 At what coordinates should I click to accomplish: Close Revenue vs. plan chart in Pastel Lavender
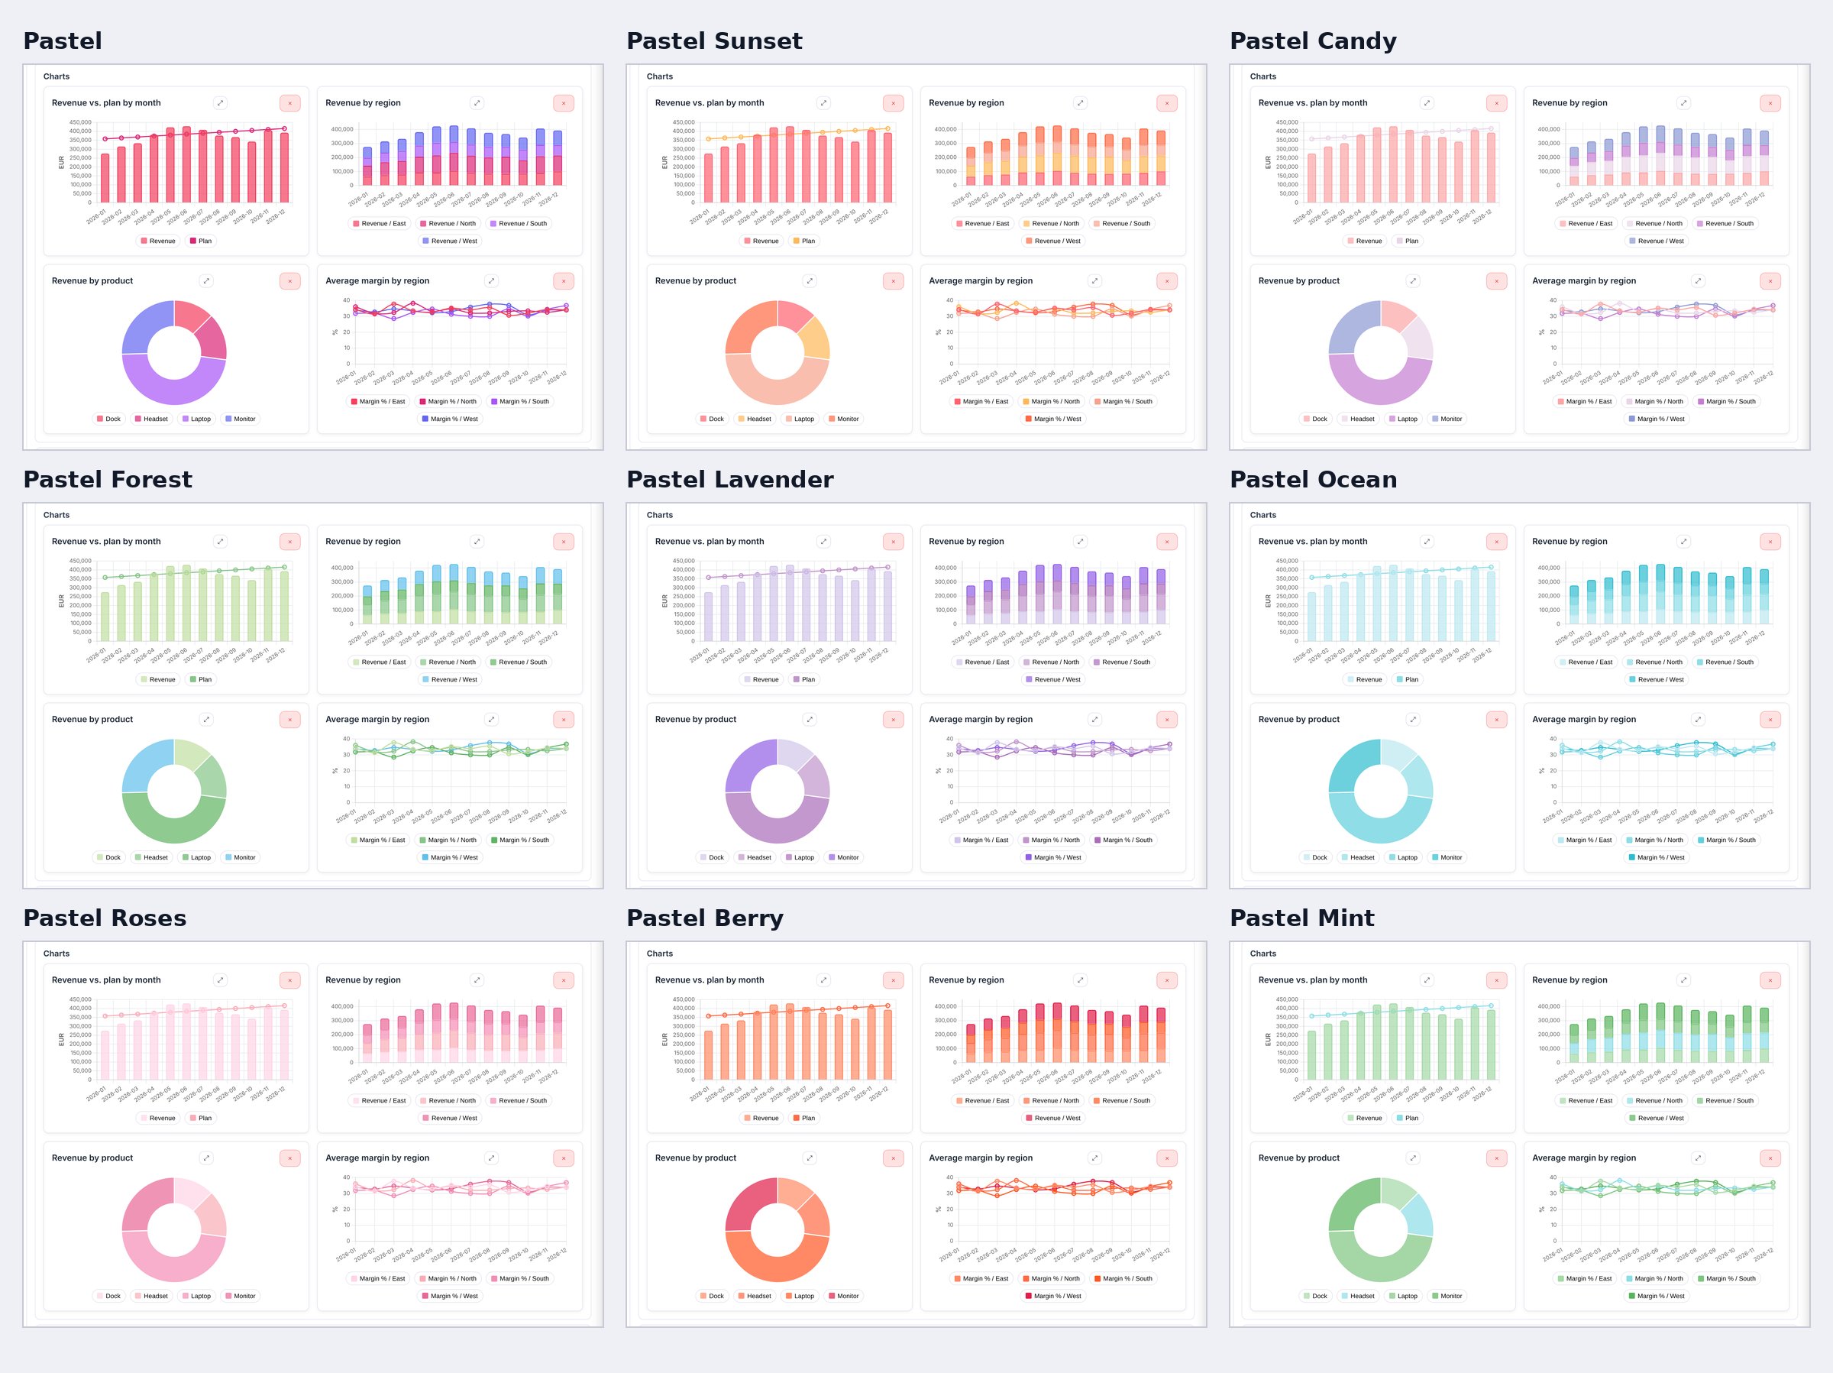894,542
